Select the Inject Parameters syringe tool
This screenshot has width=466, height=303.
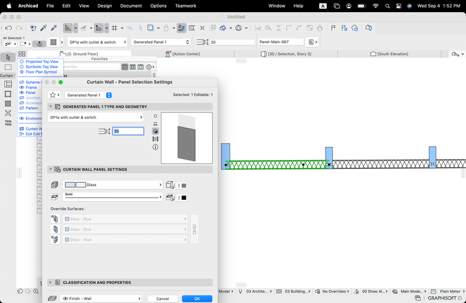tap(54, 28)
